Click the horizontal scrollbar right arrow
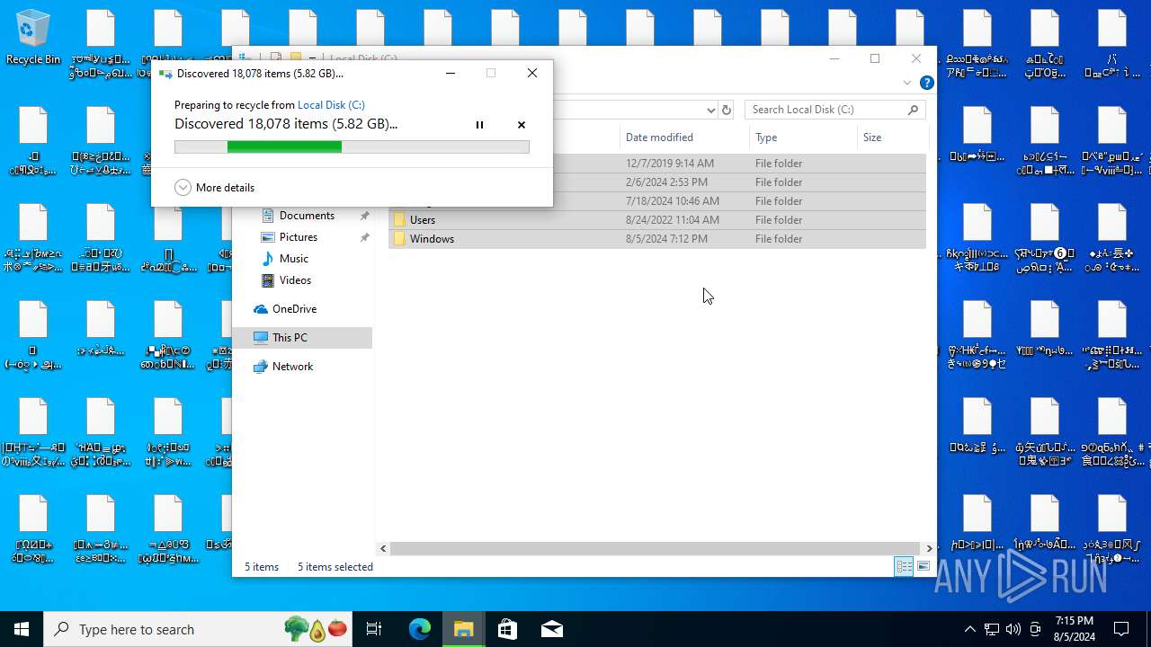Viewport: 1151px width, 647px height. point(930,548)
